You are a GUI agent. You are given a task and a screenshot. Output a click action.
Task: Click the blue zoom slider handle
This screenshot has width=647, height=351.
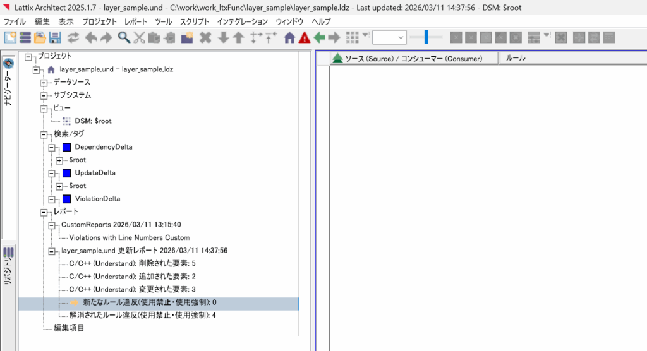[x=426, y=38]
